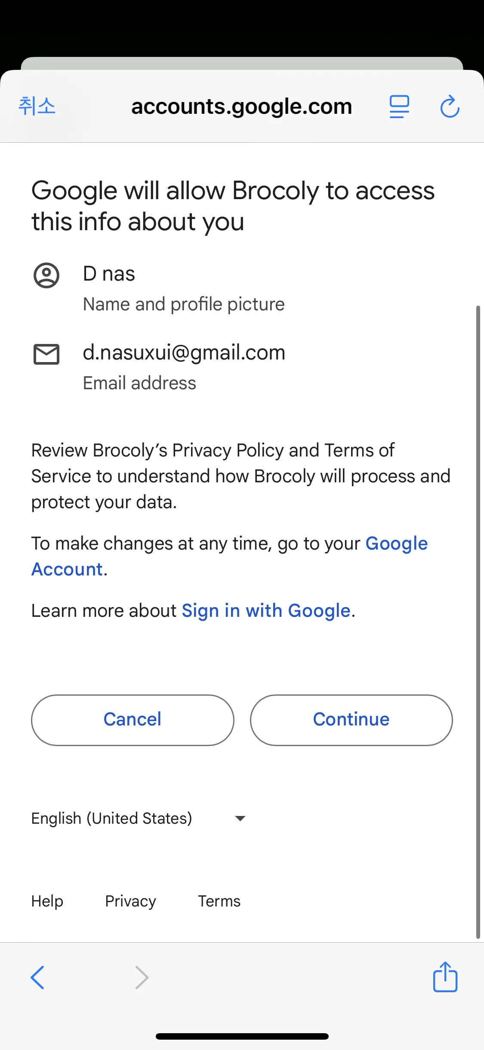484x1050 pixels.
Task: Tap the reader view icon in address bar
Action: 399,107
